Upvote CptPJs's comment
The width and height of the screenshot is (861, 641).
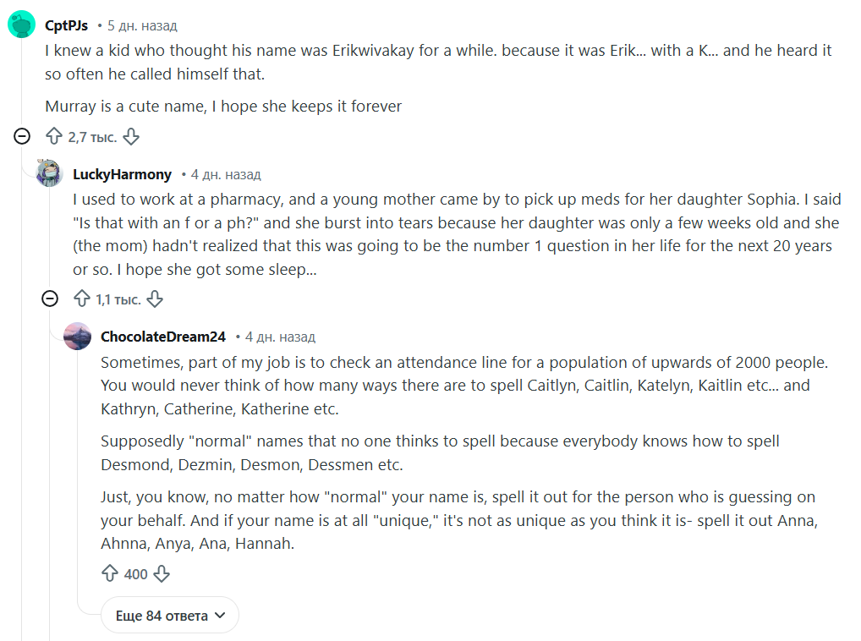click(54, 136)
